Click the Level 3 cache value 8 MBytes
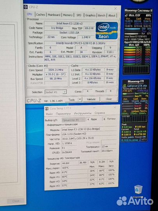 [93, 82]
